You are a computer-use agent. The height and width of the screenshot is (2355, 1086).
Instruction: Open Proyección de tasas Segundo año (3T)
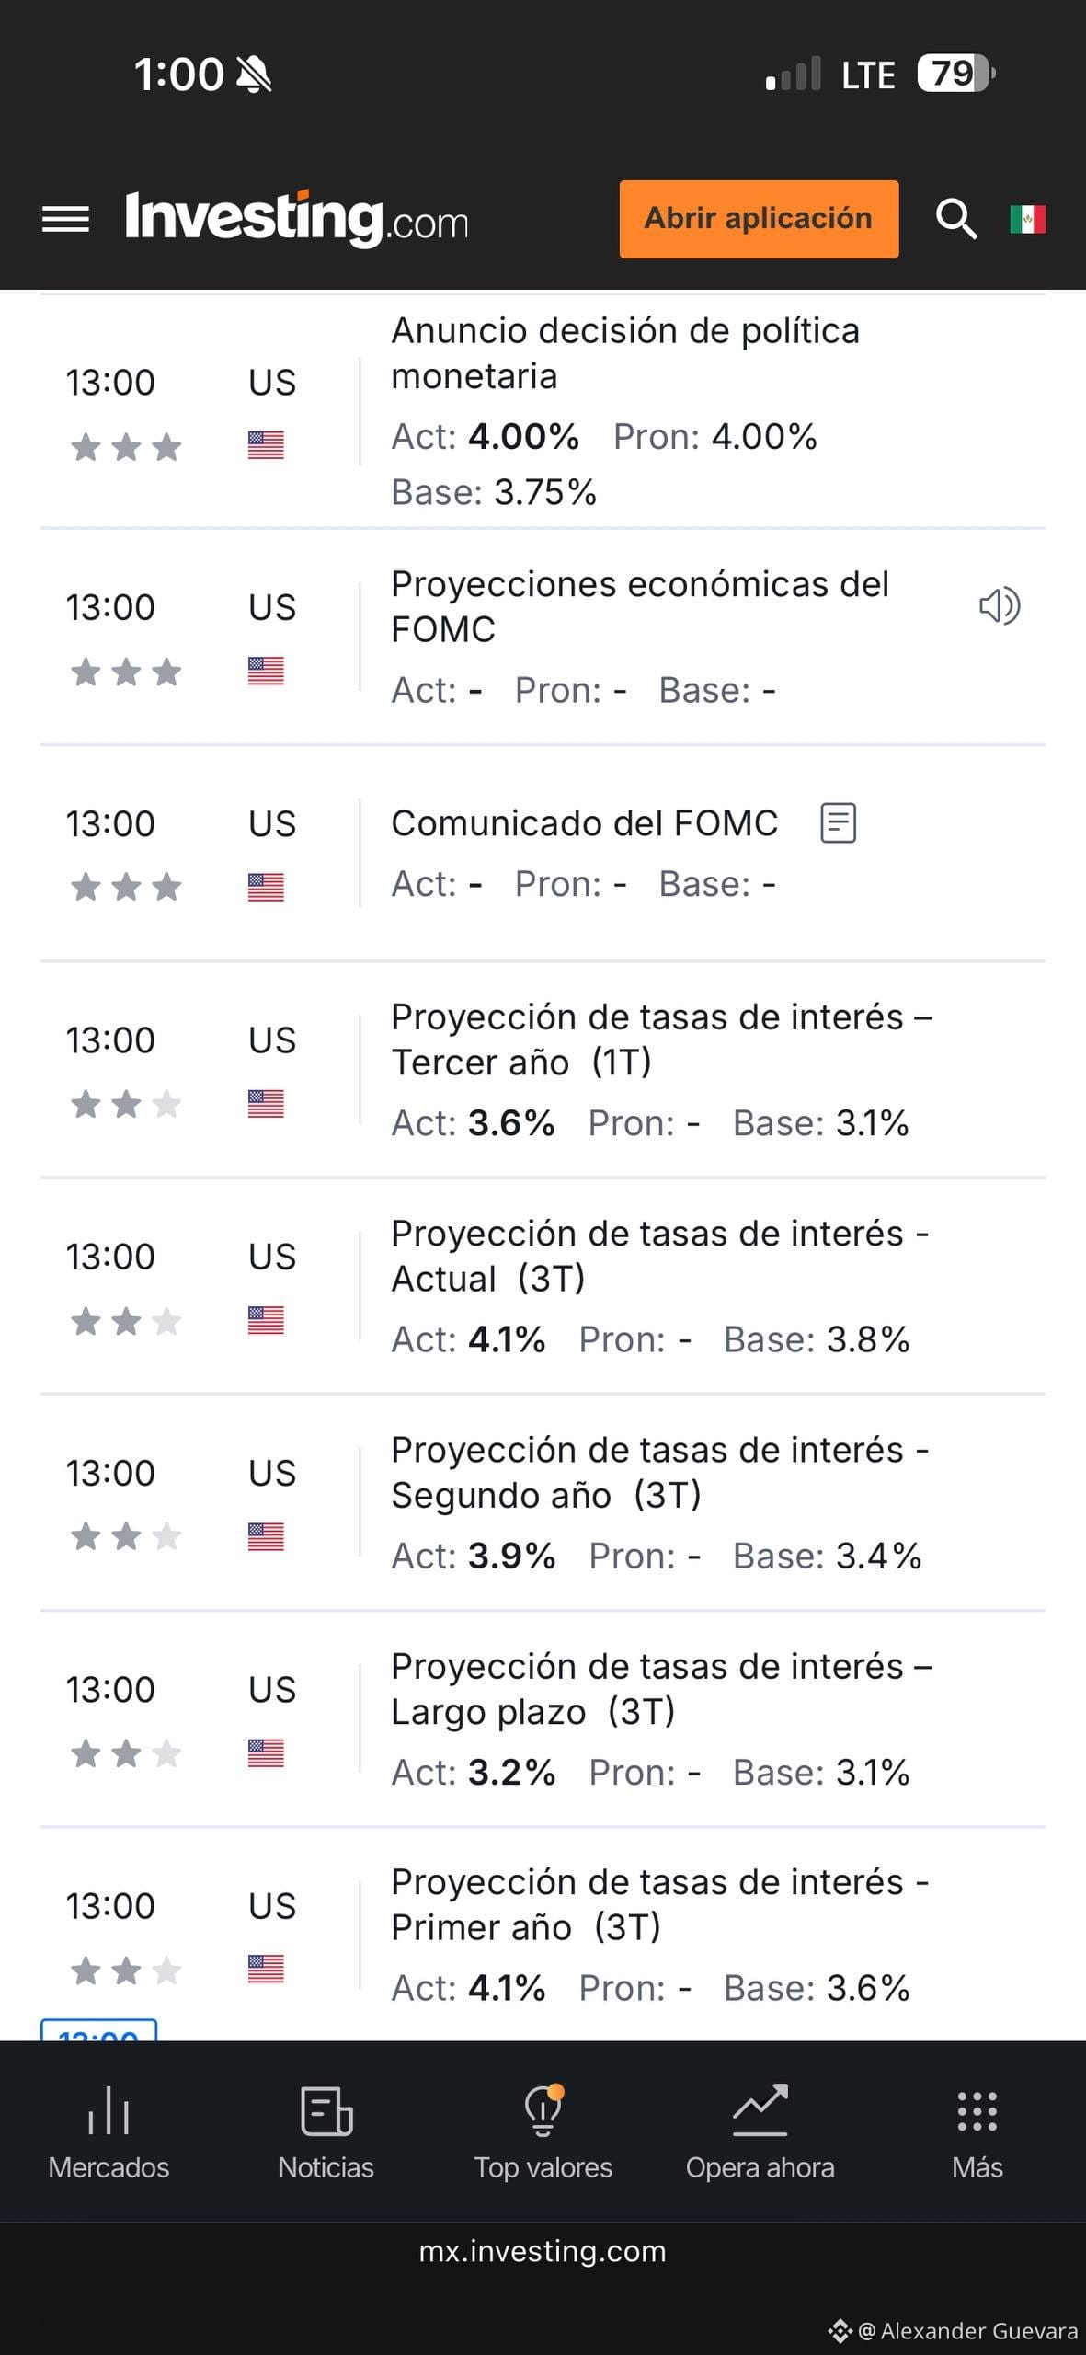543,1502
